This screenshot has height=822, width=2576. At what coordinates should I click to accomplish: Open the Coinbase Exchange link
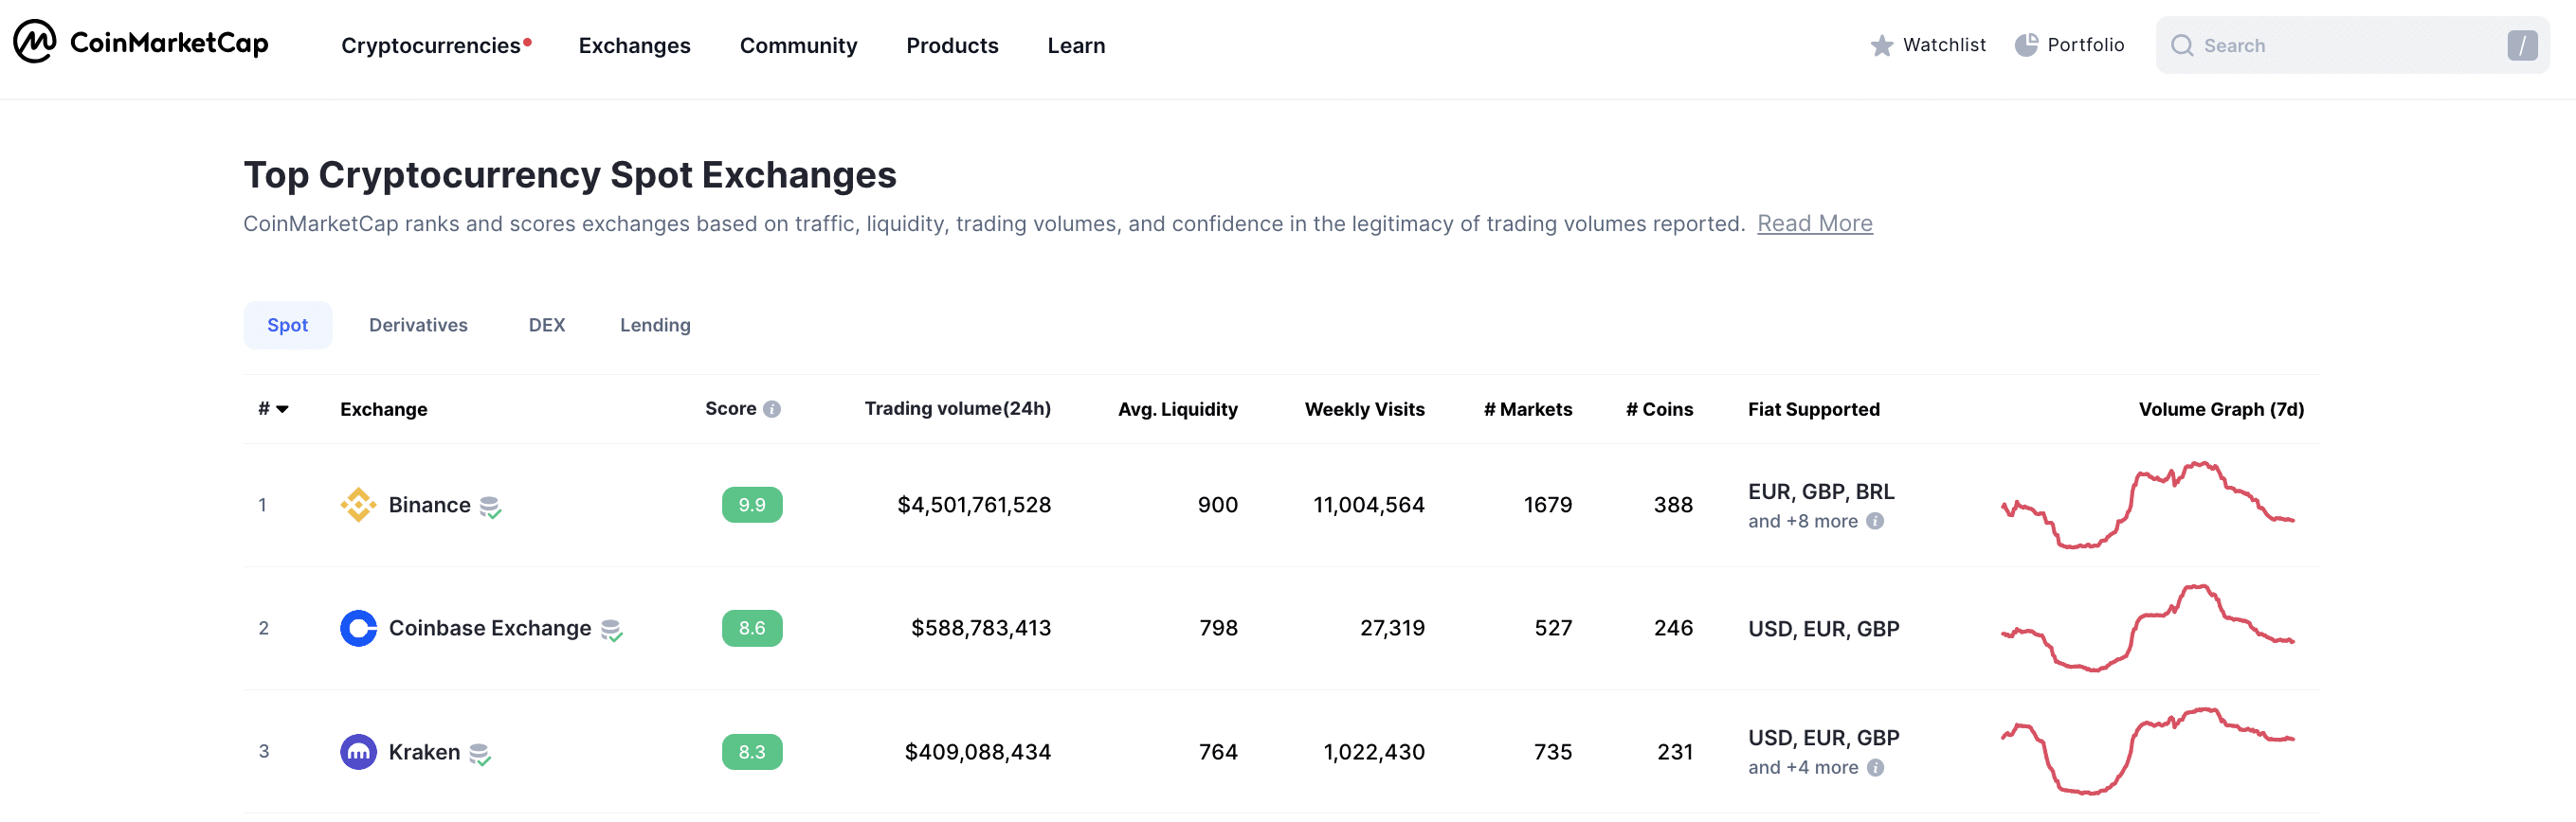point(490,628)
